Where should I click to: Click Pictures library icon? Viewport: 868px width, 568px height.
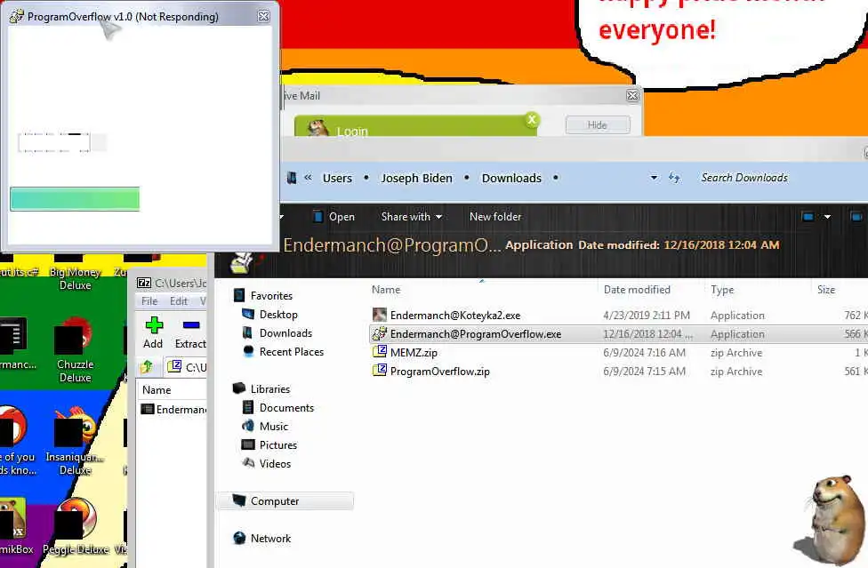point(248,445)
